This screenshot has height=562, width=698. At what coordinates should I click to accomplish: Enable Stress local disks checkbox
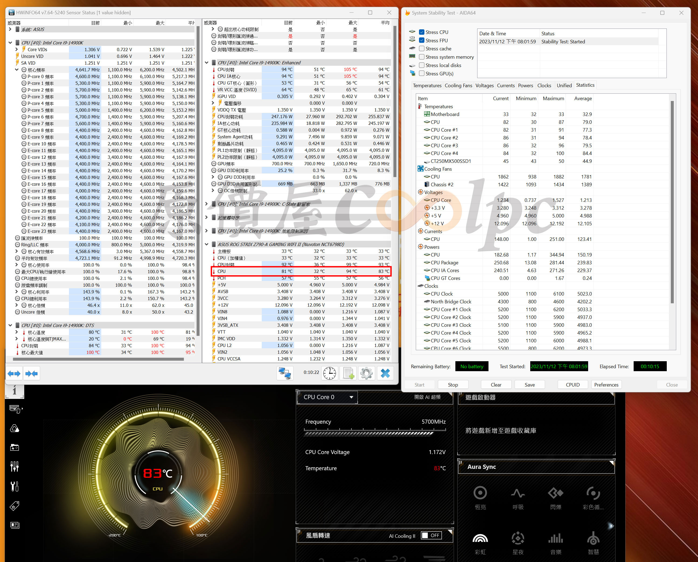[x=422, y=65]
